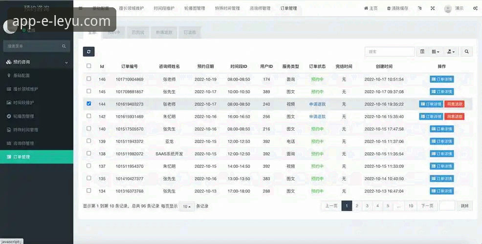
Task: Open 特殊时间管理 in the sidebar
Action: point(26,129)
